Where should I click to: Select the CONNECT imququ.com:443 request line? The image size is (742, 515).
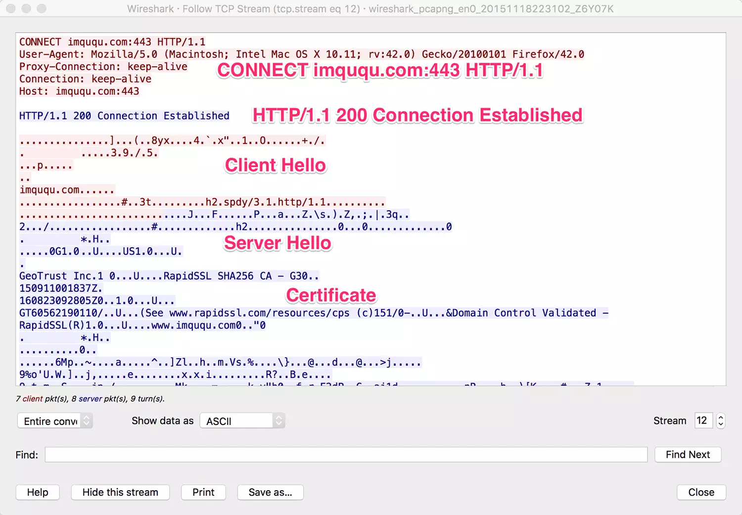(112, 42)
